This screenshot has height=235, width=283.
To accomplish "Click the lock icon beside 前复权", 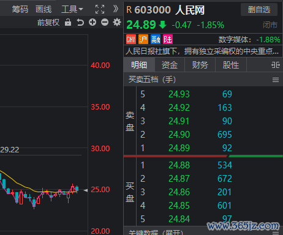I will click(68, 22).
